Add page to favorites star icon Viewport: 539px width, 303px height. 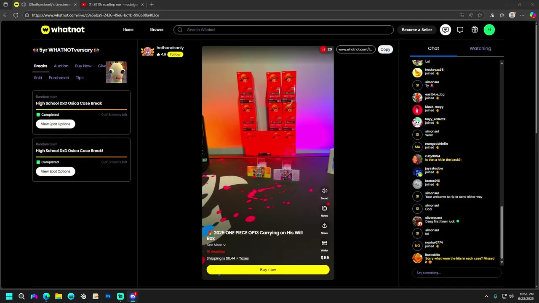[x=480, y=15]
